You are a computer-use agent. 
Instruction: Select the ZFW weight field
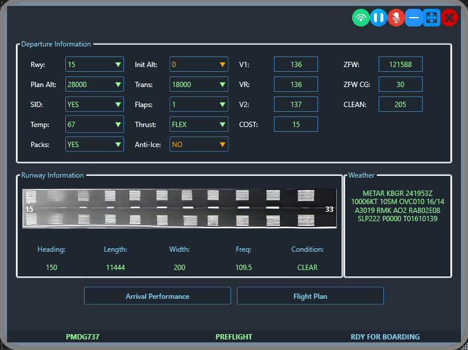tap(400, 65)
